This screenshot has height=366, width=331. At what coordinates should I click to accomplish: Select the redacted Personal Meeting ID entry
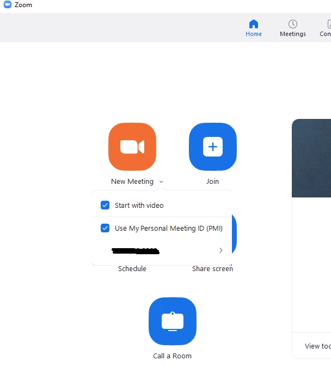click(162, 251)
